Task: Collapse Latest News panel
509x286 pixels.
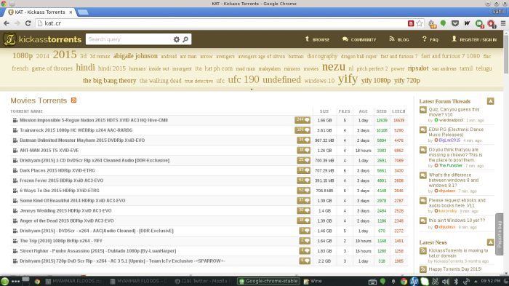Action: click(490, 242)
